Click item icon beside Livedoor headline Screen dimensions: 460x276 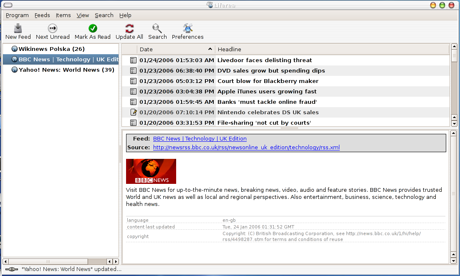coord(133,60)
